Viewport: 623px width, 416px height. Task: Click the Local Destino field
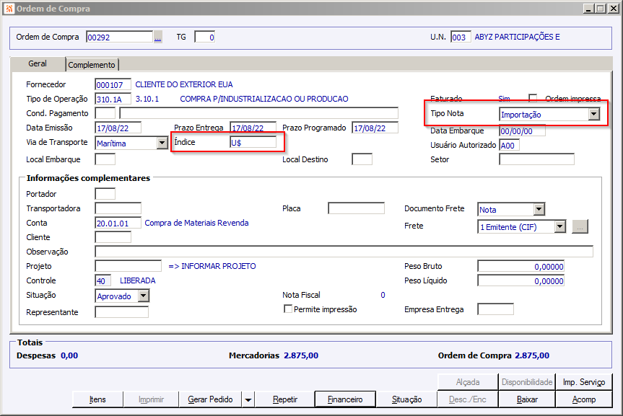362,159
